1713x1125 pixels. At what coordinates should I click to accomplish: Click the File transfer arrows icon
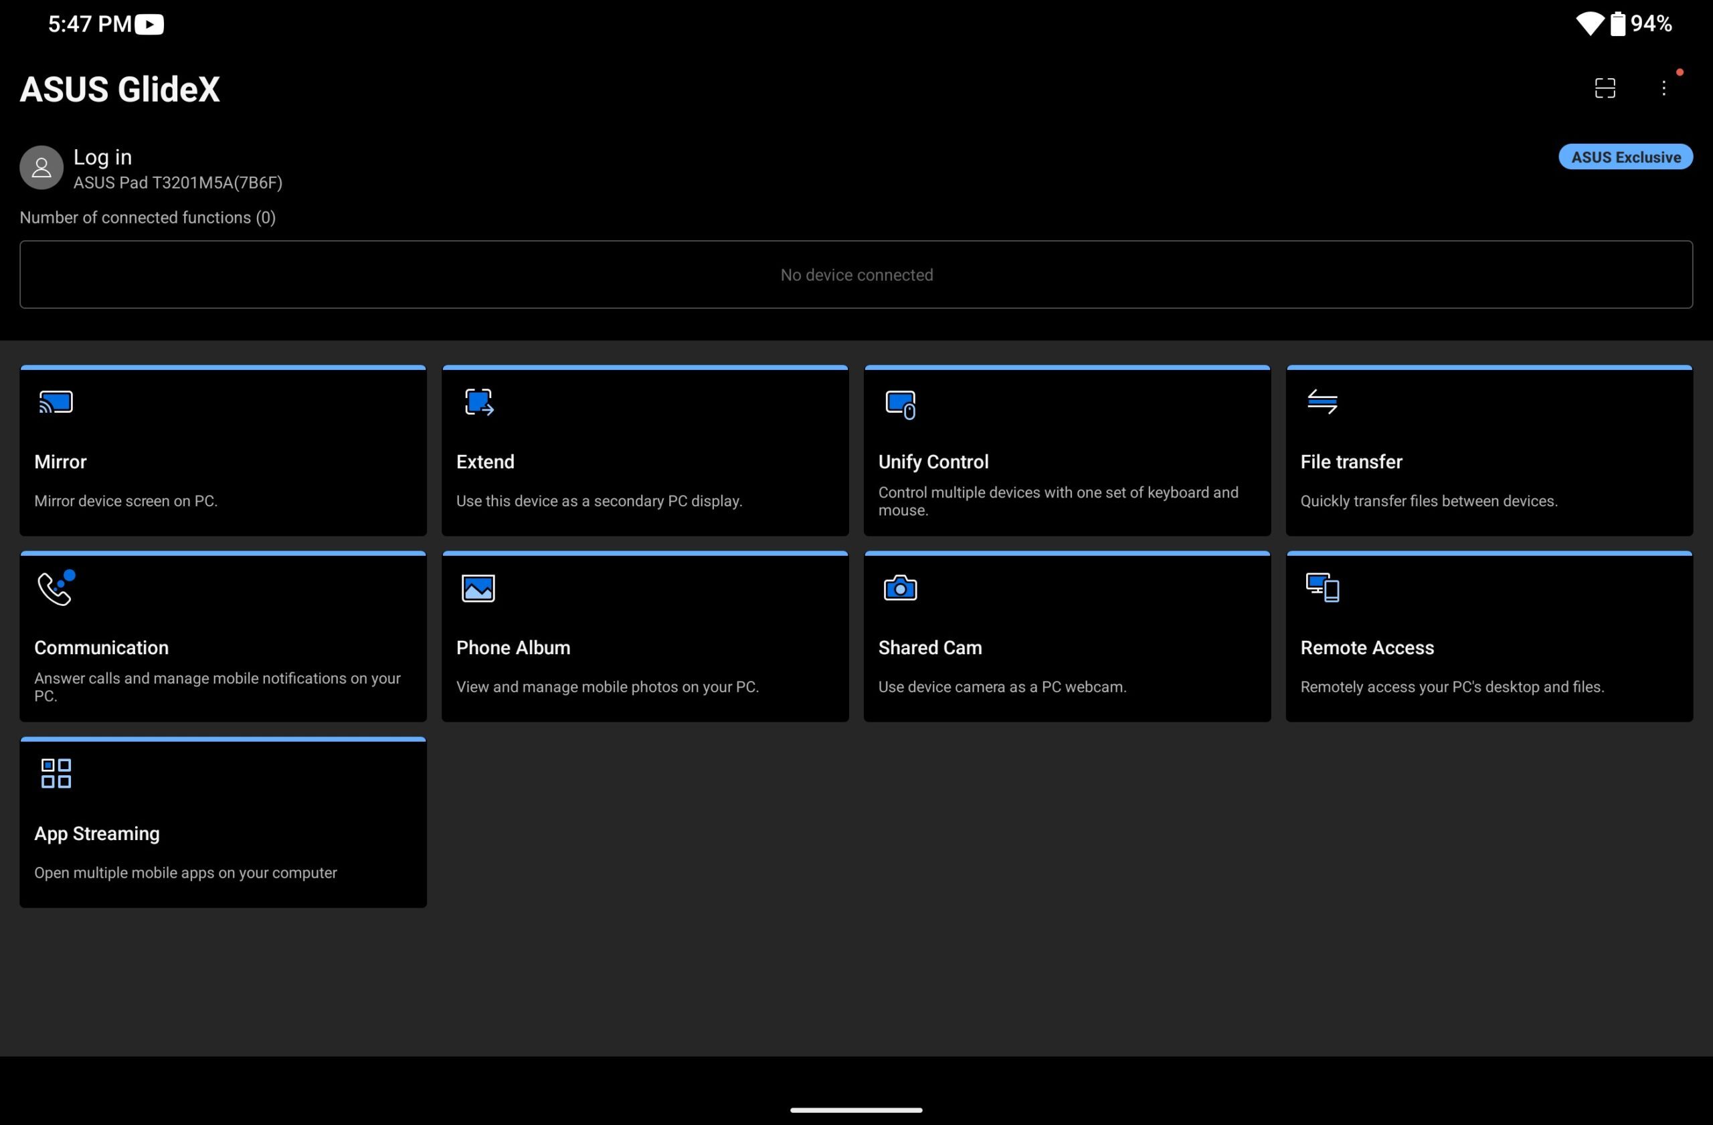(x=1322, y=401)
